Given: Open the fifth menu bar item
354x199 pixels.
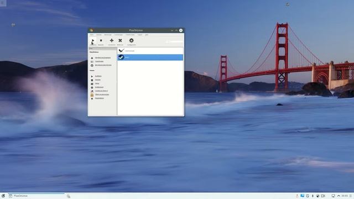Looking at the screenshot, I should tap(130, 35).
